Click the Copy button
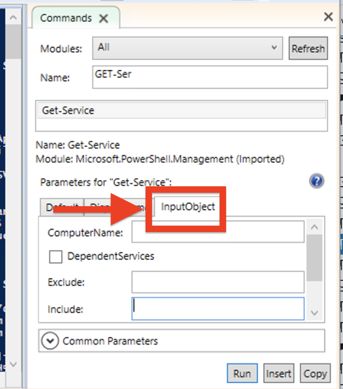The height and width of the screenshot is (389, 343). click(315, 373)
